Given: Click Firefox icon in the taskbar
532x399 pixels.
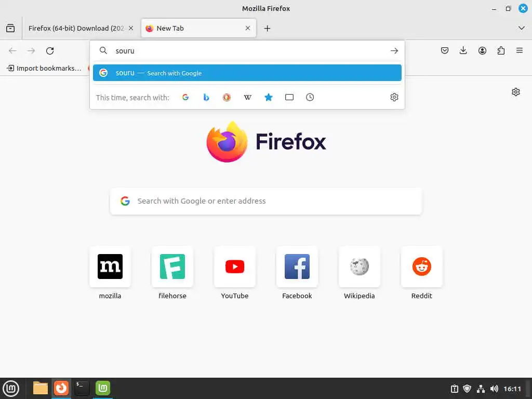Looking at the screenshot, I should click(61, 388).
